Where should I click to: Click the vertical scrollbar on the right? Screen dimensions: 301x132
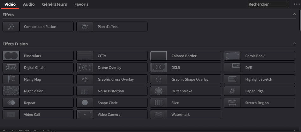pos(299,21)
